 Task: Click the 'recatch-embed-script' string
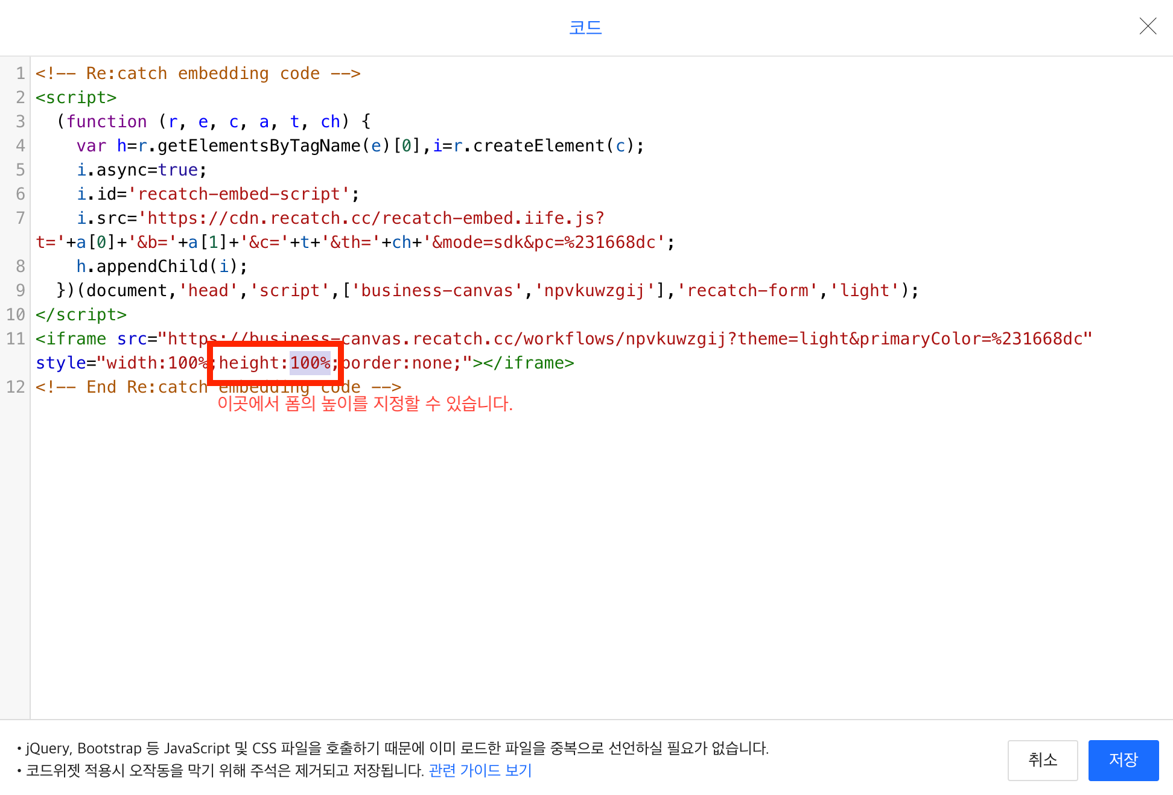(238, 194)
